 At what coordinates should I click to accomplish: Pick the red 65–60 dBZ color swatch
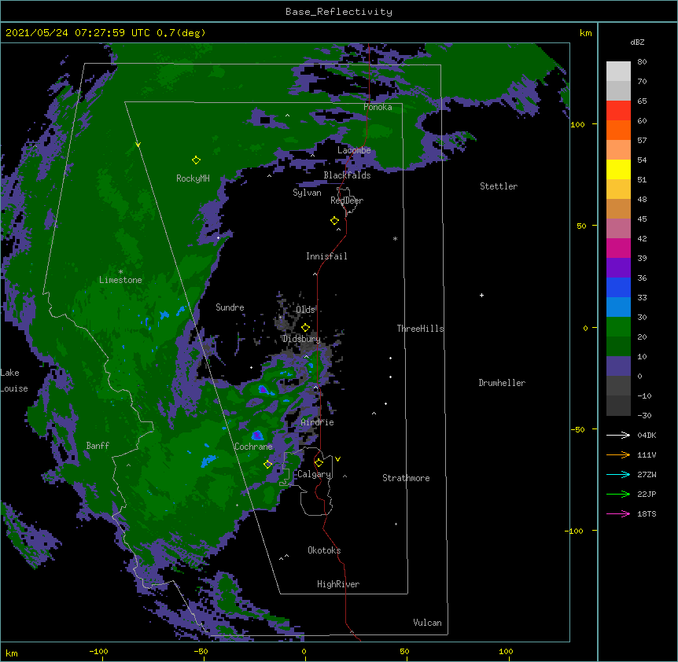(618, 110)
